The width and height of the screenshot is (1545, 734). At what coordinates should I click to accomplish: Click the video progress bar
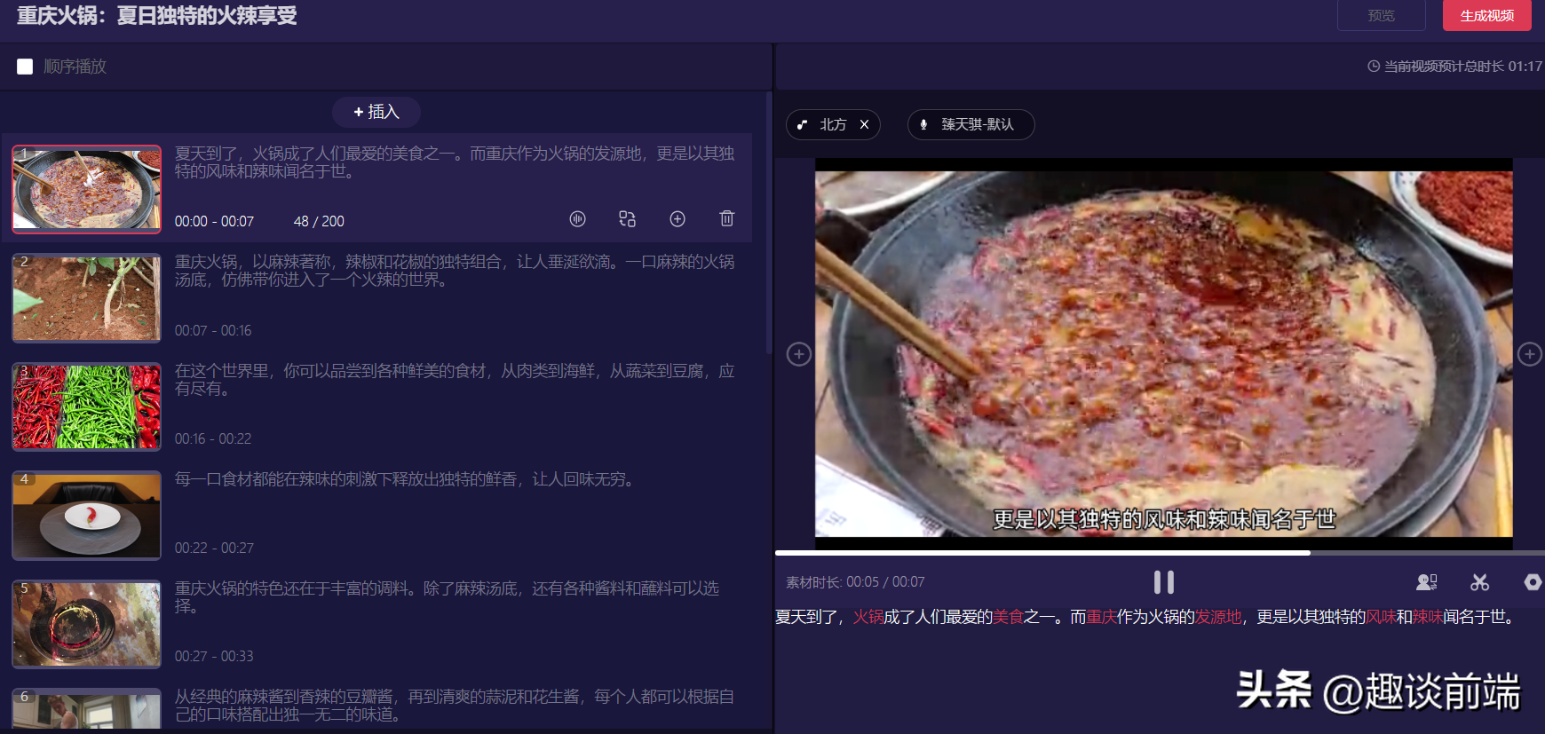click(x=1160, y=553)
